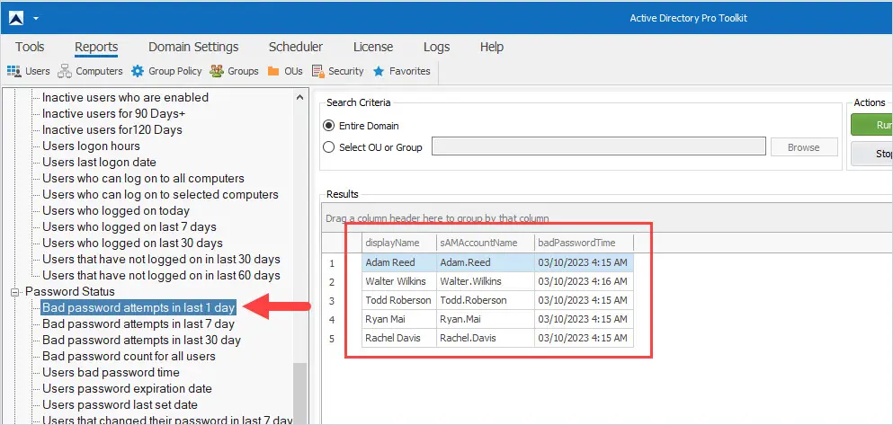The image size is (893, 425).
Task: Click the app logo icon in title bar
Action: click(x=15, y=18)
